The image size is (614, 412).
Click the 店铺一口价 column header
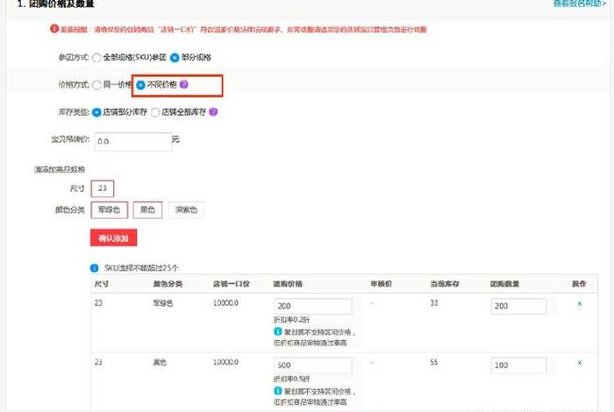(x=231, y=284)
